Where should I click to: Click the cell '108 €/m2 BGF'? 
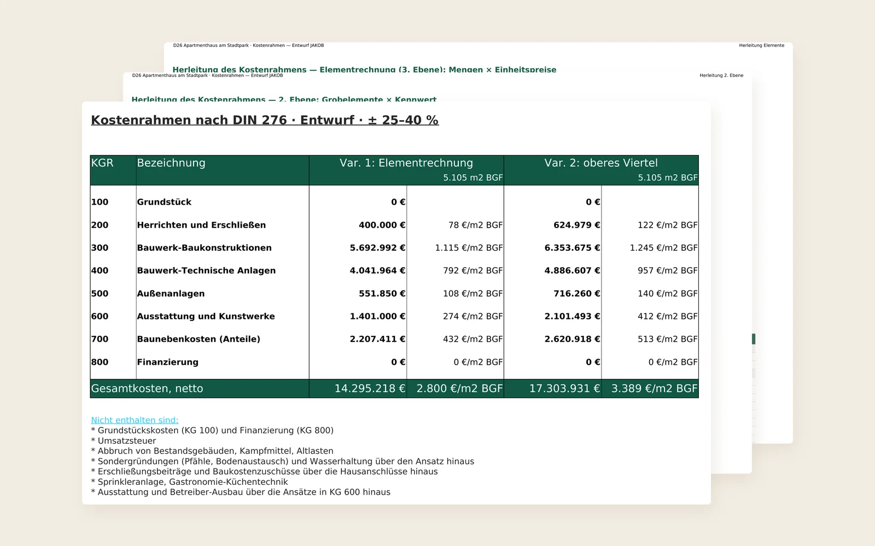(x=472, y=294)
